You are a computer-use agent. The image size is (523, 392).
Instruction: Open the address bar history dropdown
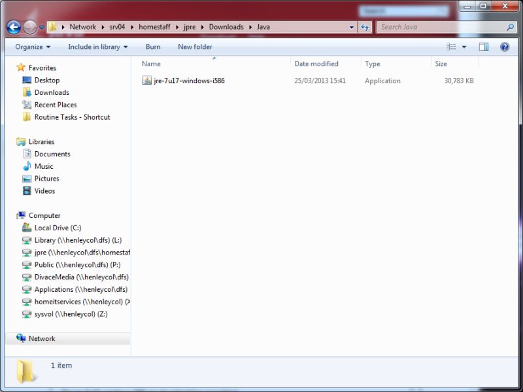[351, 27]
